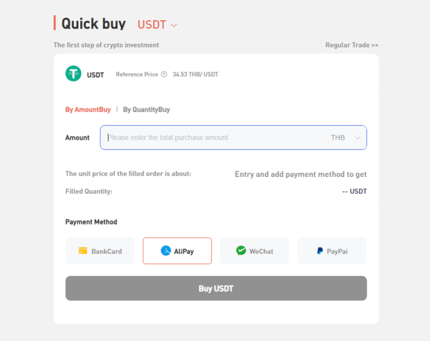Switch to the By AmountBuy tab
This screenshot has height=341, width=430.
(88, 109)
